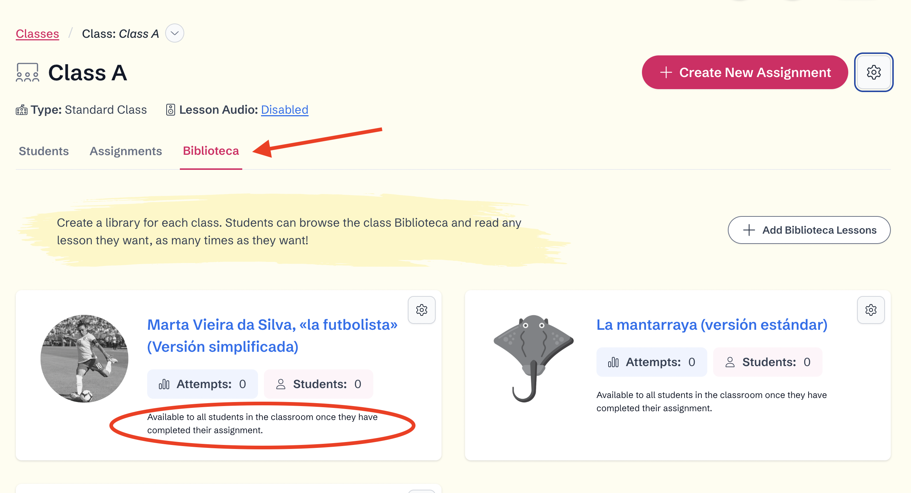Switch to the Students tab
This screenshot has height=493, width=911.
44,151
